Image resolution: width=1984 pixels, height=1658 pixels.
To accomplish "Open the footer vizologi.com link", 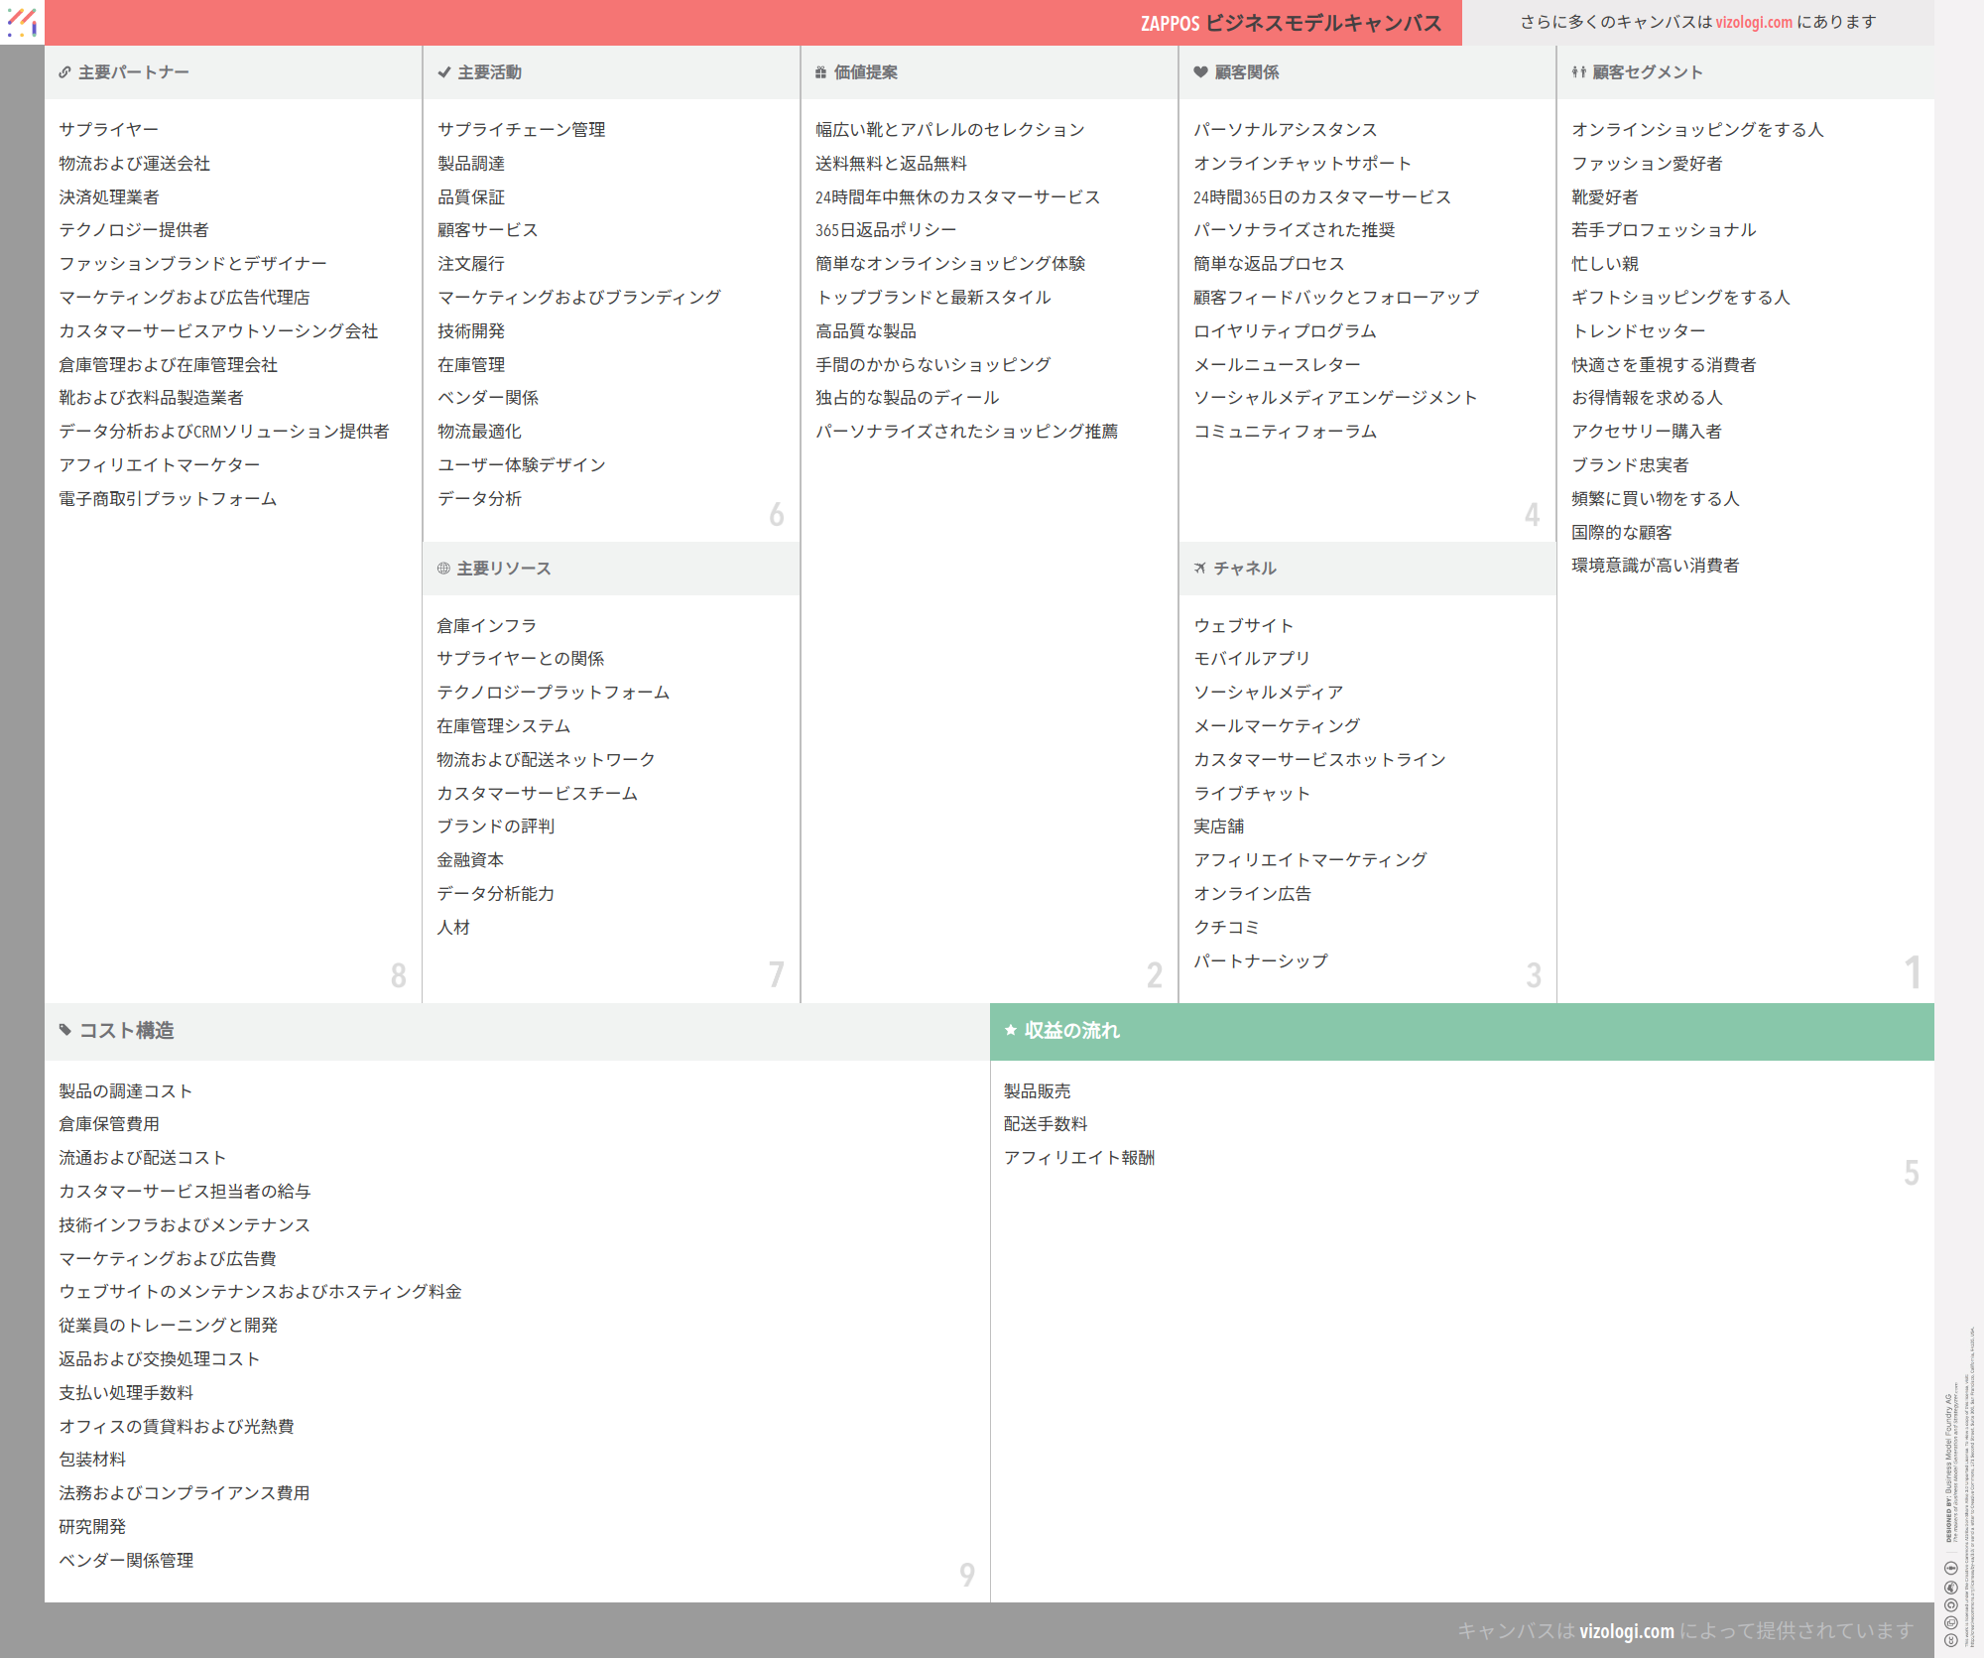I will [1626, 1631].
